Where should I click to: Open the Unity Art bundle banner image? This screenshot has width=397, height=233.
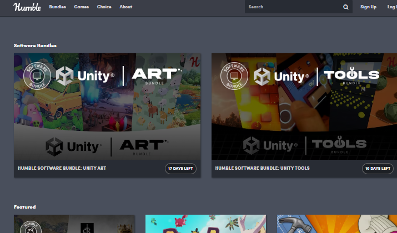point(107,107)
